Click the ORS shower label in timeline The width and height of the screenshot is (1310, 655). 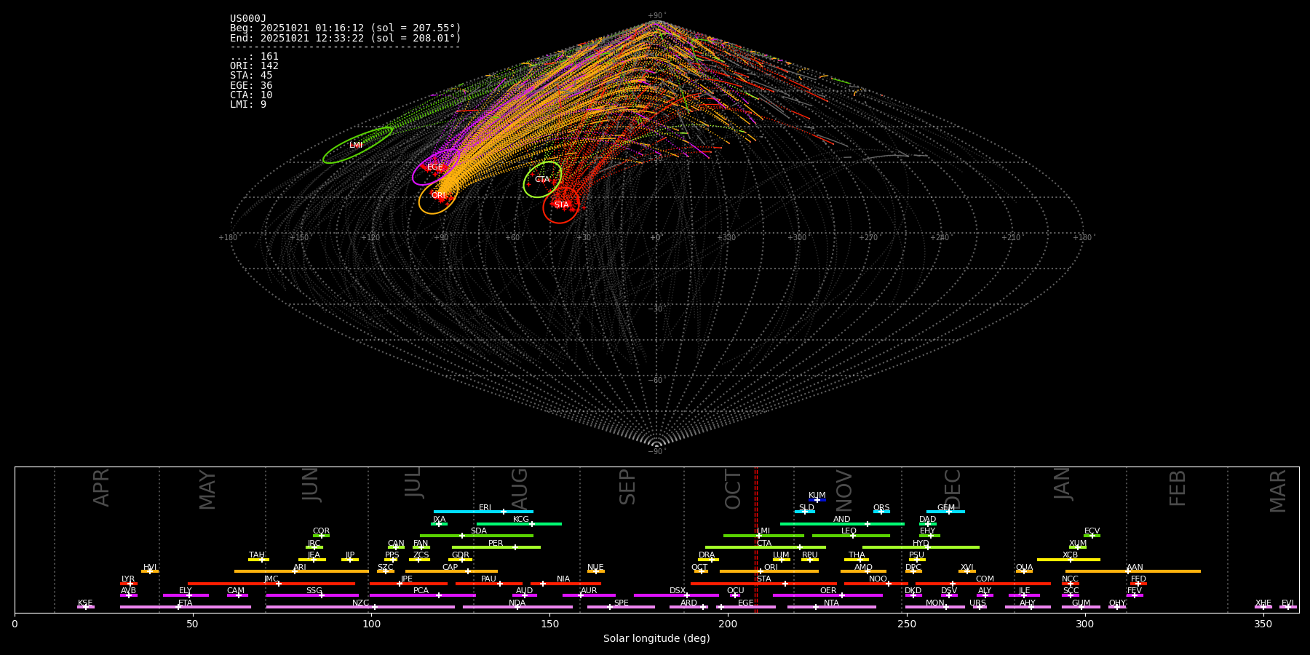pos(881,508)
